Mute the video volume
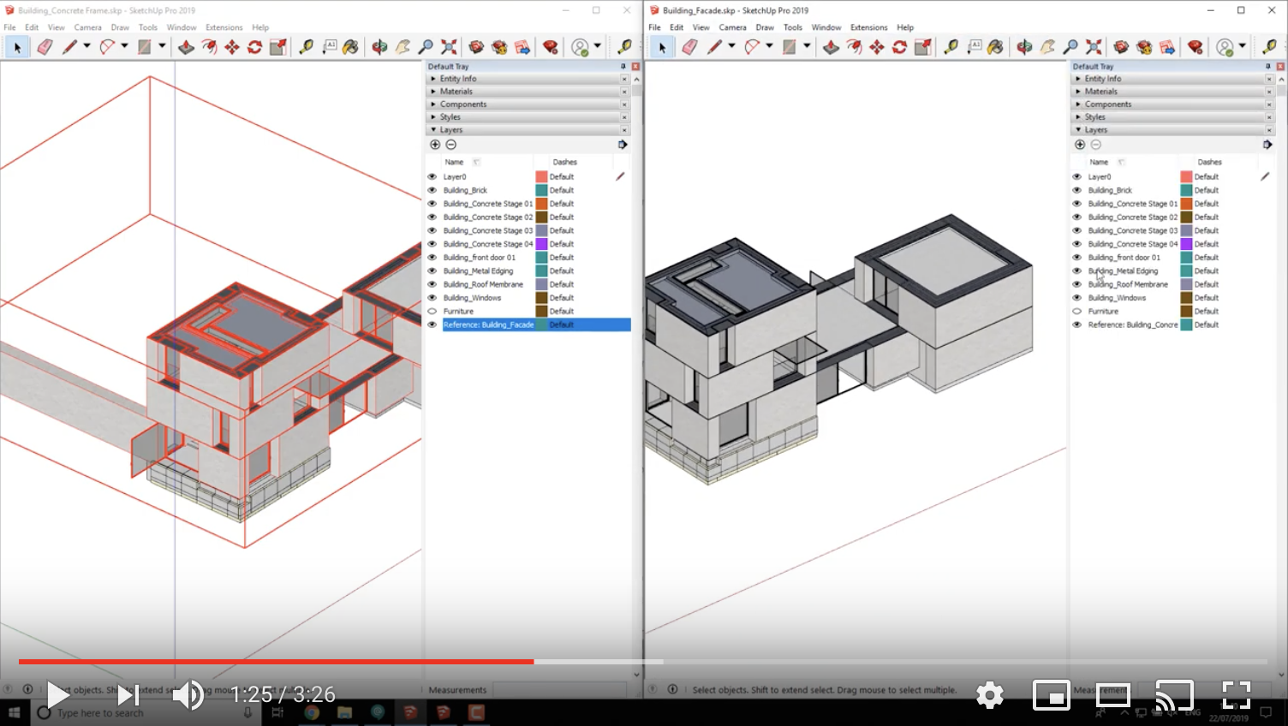Viewport: 1288px width, 726px height. [188, 694]
